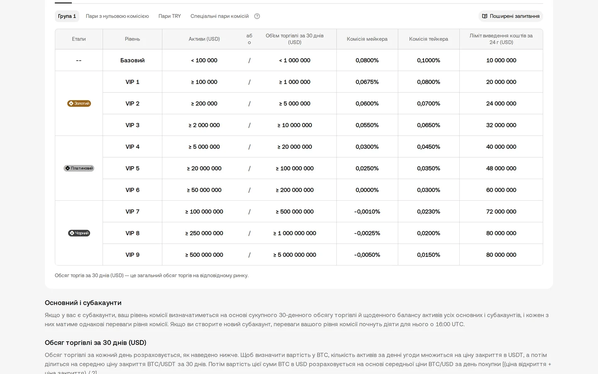Viewport: 598px width, 374px height.
Task: Click the Золотий tier badge
Action: point(79,103)
